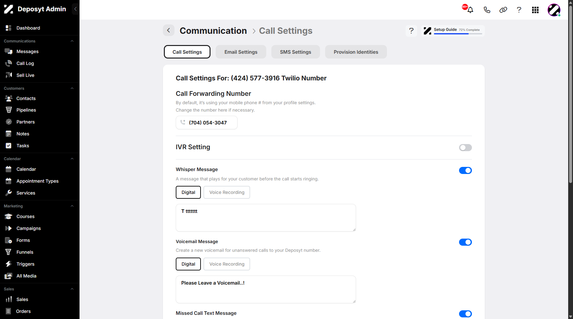
Task: Click the top bar question mark help icon
Action: point(519,10)
